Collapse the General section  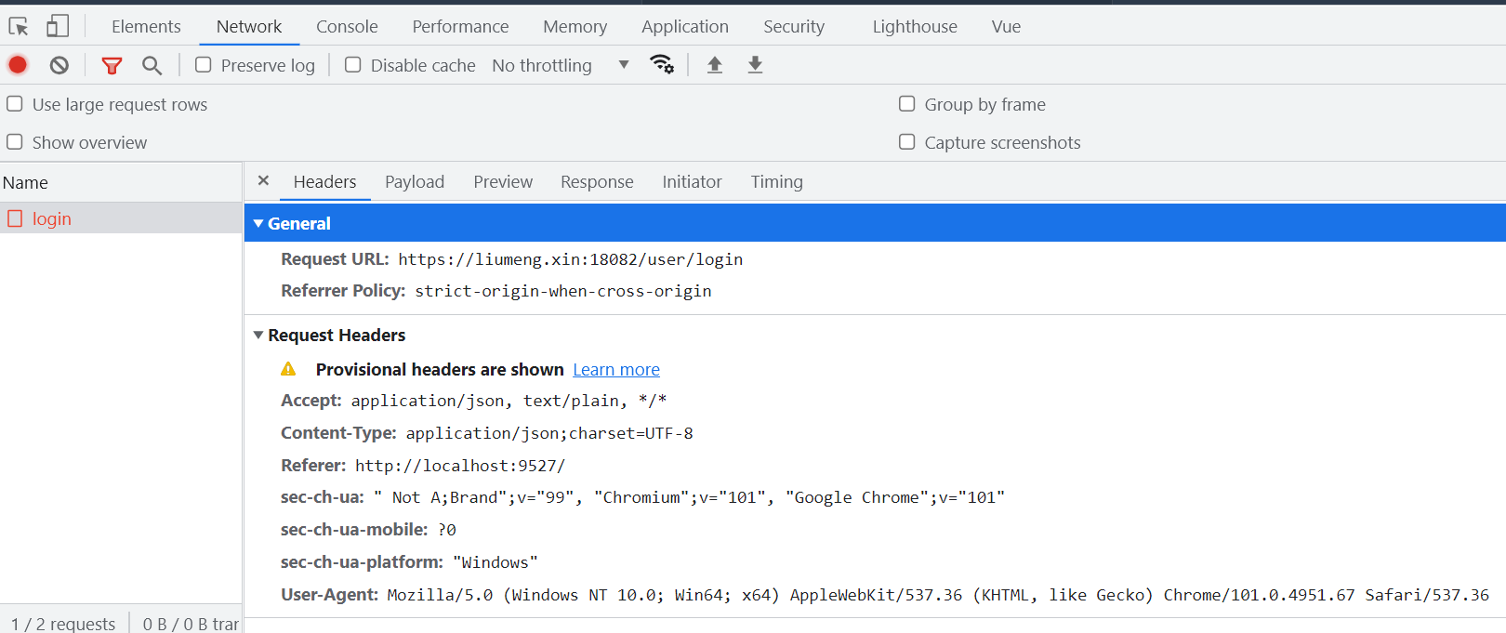pyautogui.click(x=258, y=224)
